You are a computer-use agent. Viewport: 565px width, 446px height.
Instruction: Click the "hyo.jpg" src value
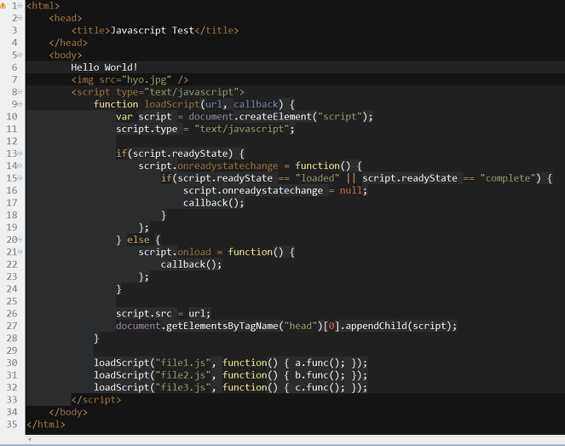(x=147, y=79)
